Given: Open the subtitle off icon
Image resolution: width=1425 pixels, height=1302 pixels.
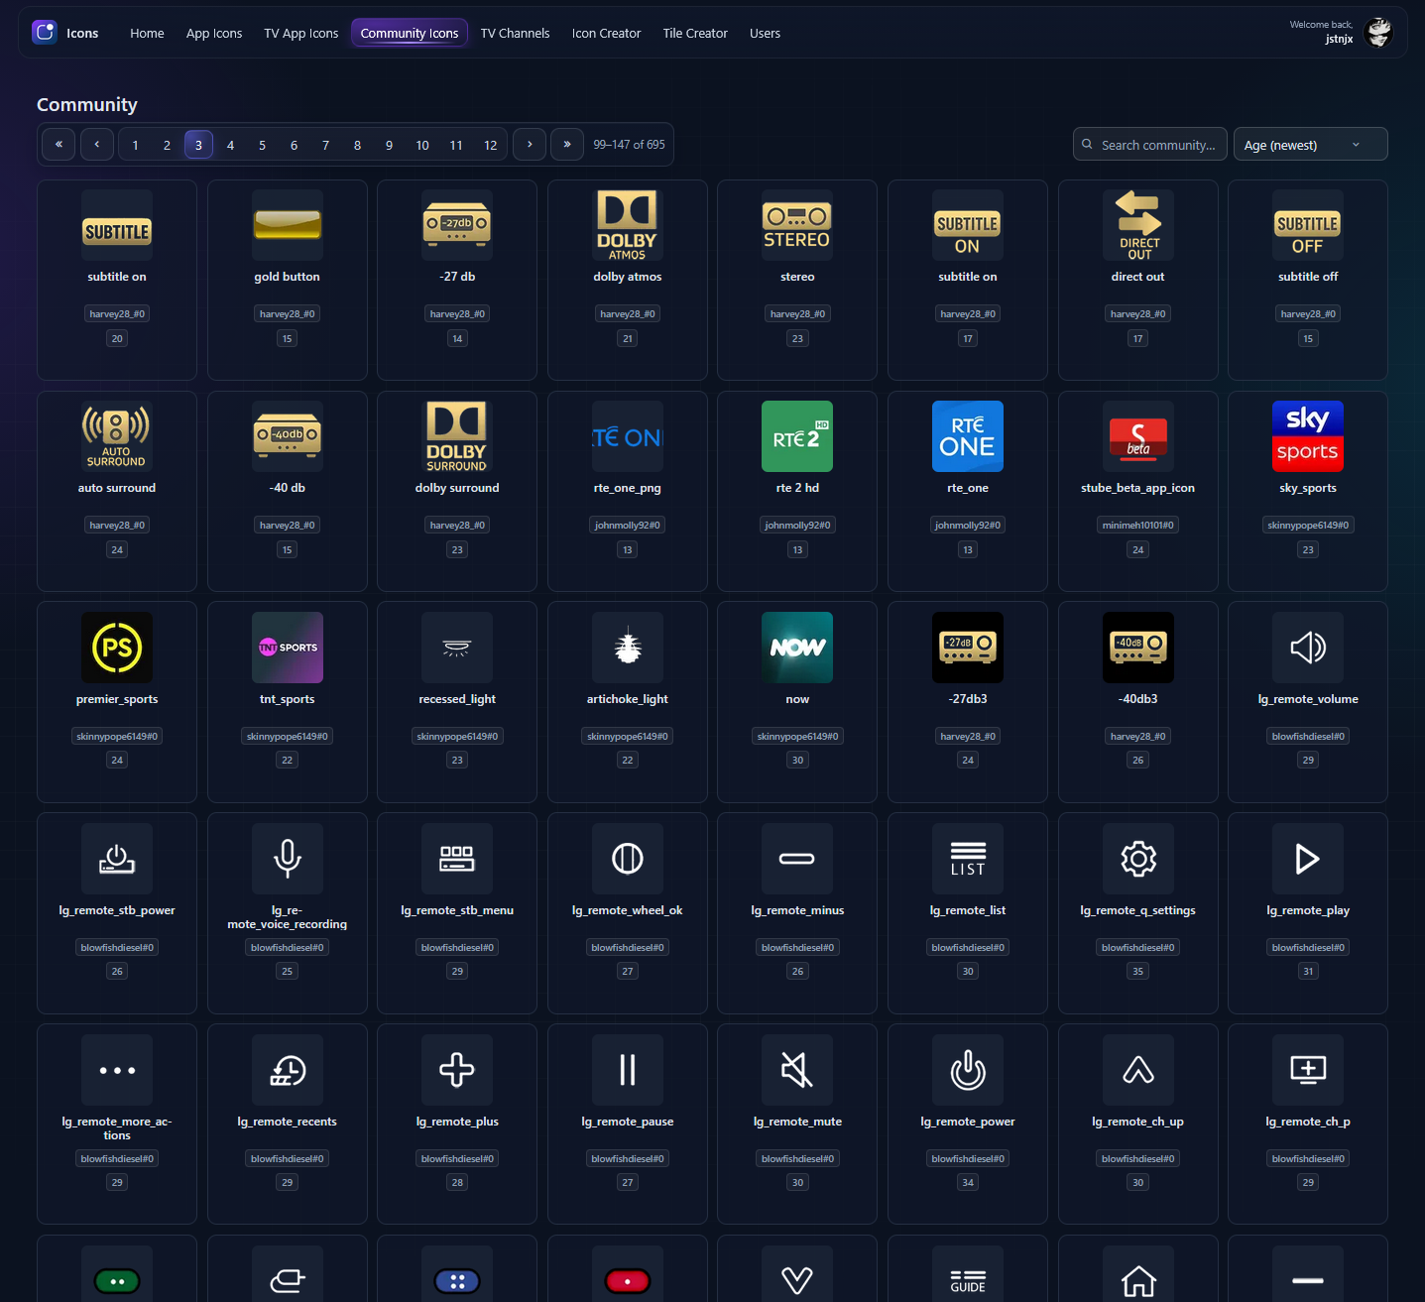Looking at the screenshot, I should pos(1308,225).
